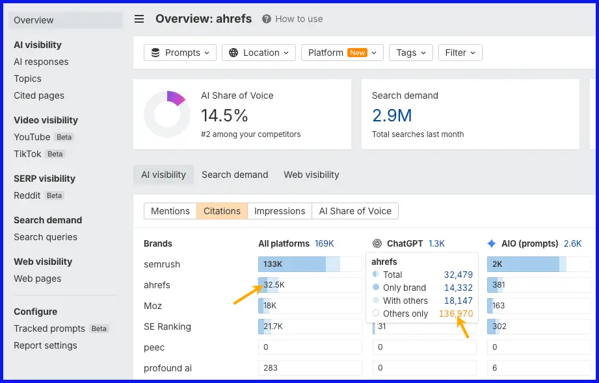Open Overview in the sidebar
The image size is (599, 383).
pyautogui.click(x=66, y=20)
